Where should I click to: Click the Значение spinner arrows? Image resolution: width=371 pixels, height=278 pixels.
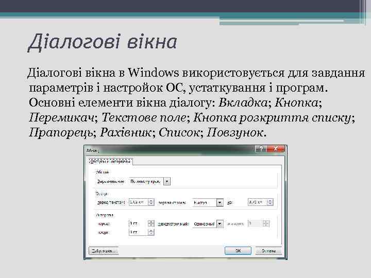pos(266,223)
